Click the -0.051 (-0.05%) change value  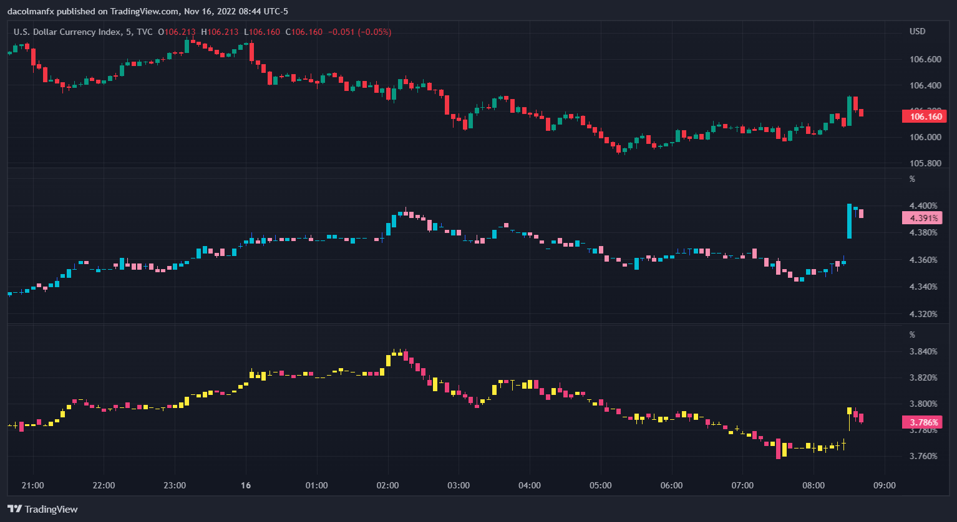(359, 32)
